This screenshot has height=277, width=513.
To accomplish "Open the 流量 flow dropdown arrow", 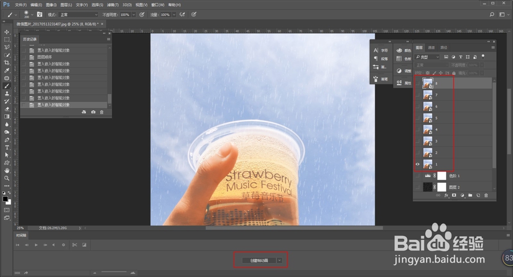I will [x=174, y=15].
